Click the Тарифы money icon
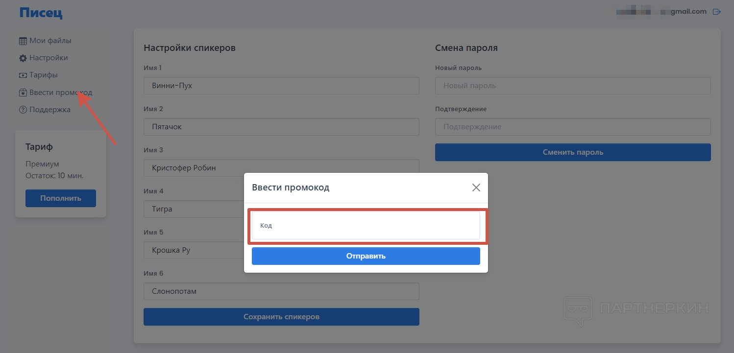 click(x=23, y=75)
